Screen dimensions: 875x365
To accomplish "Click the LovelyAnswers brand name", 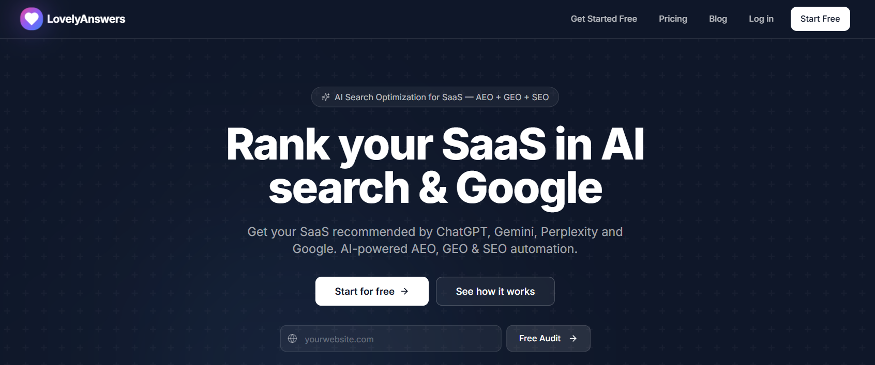I will (x=86, y=19).
